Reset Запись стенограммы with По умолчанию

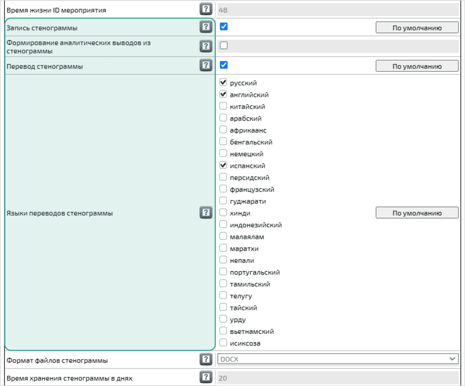click(417, 28)
